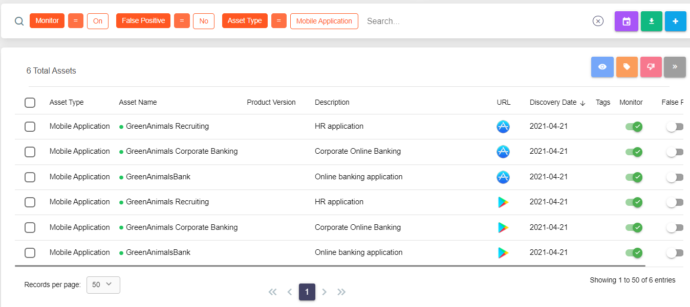Screen dimensions: 690x307
Task: Sort by the Description column header
Action: pyautogui.click(x=332, y=102)
